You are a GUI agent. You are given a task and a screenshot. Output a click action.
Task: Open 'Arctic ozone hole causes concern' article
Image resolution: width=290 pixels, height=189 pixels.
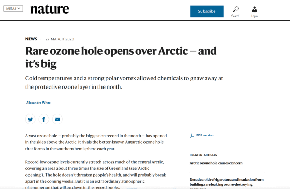(x=216, y=163)
